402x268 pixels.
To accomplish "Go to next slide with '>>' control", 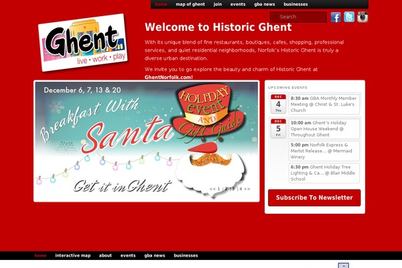I will [x=247, y=189].
